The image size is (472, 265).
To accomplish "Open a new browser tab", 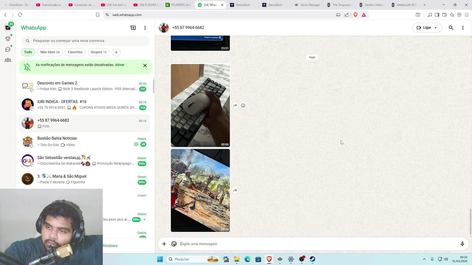I will (x=424, y=5).
